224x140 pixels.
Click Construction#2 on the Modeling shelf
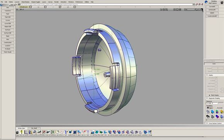click(212, 16)
